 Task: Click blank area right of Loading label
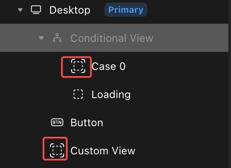point(179,95)
